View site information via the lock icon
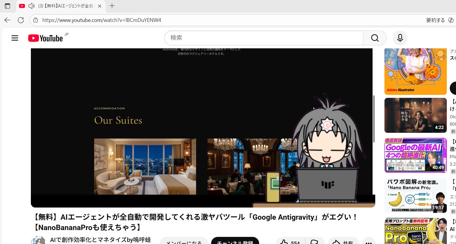This screenshot has width=456, height=244. (x=36, y=20)
